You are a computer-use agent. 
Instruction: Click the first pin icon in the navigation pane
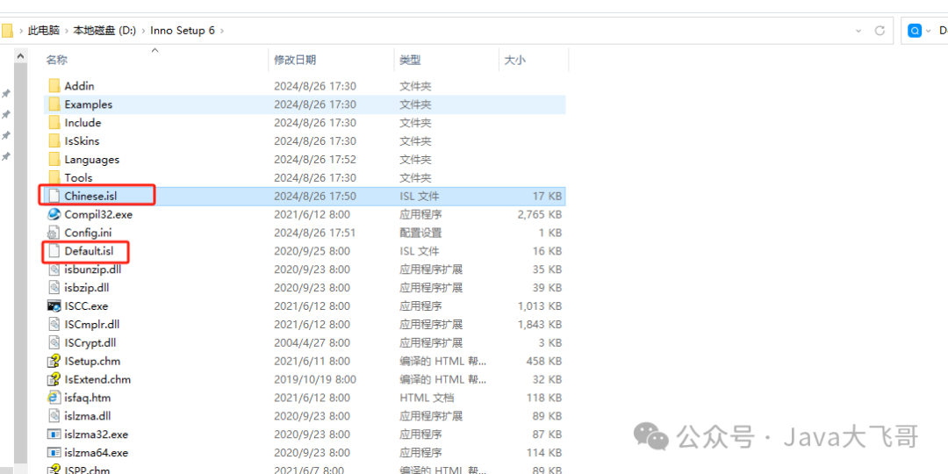tap(6, 94)
